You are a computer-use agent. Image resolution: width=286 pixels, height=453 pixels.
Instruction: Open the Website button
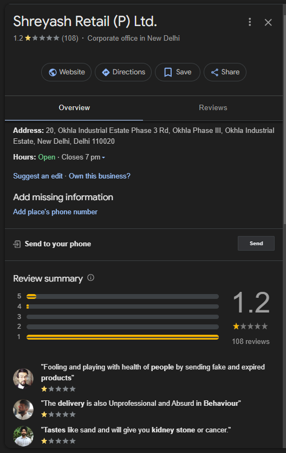pyautogui.click(x=66, y=72)
